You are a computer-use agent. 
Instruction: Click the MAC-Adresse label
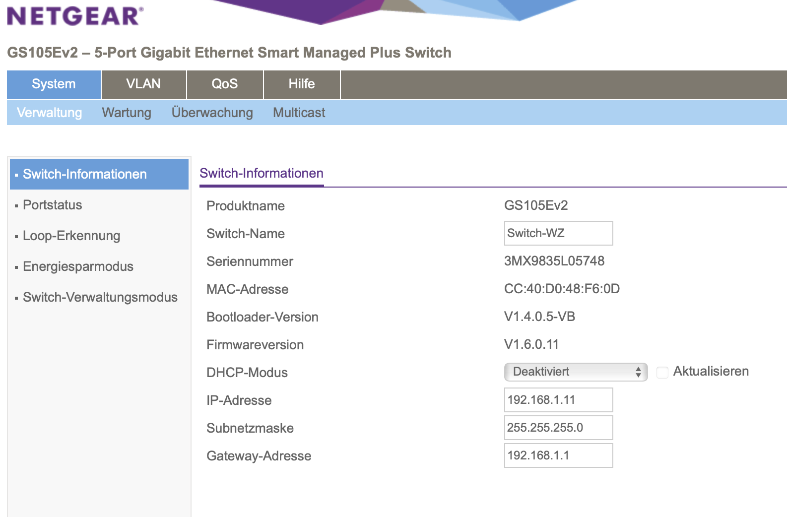[248, 289]
